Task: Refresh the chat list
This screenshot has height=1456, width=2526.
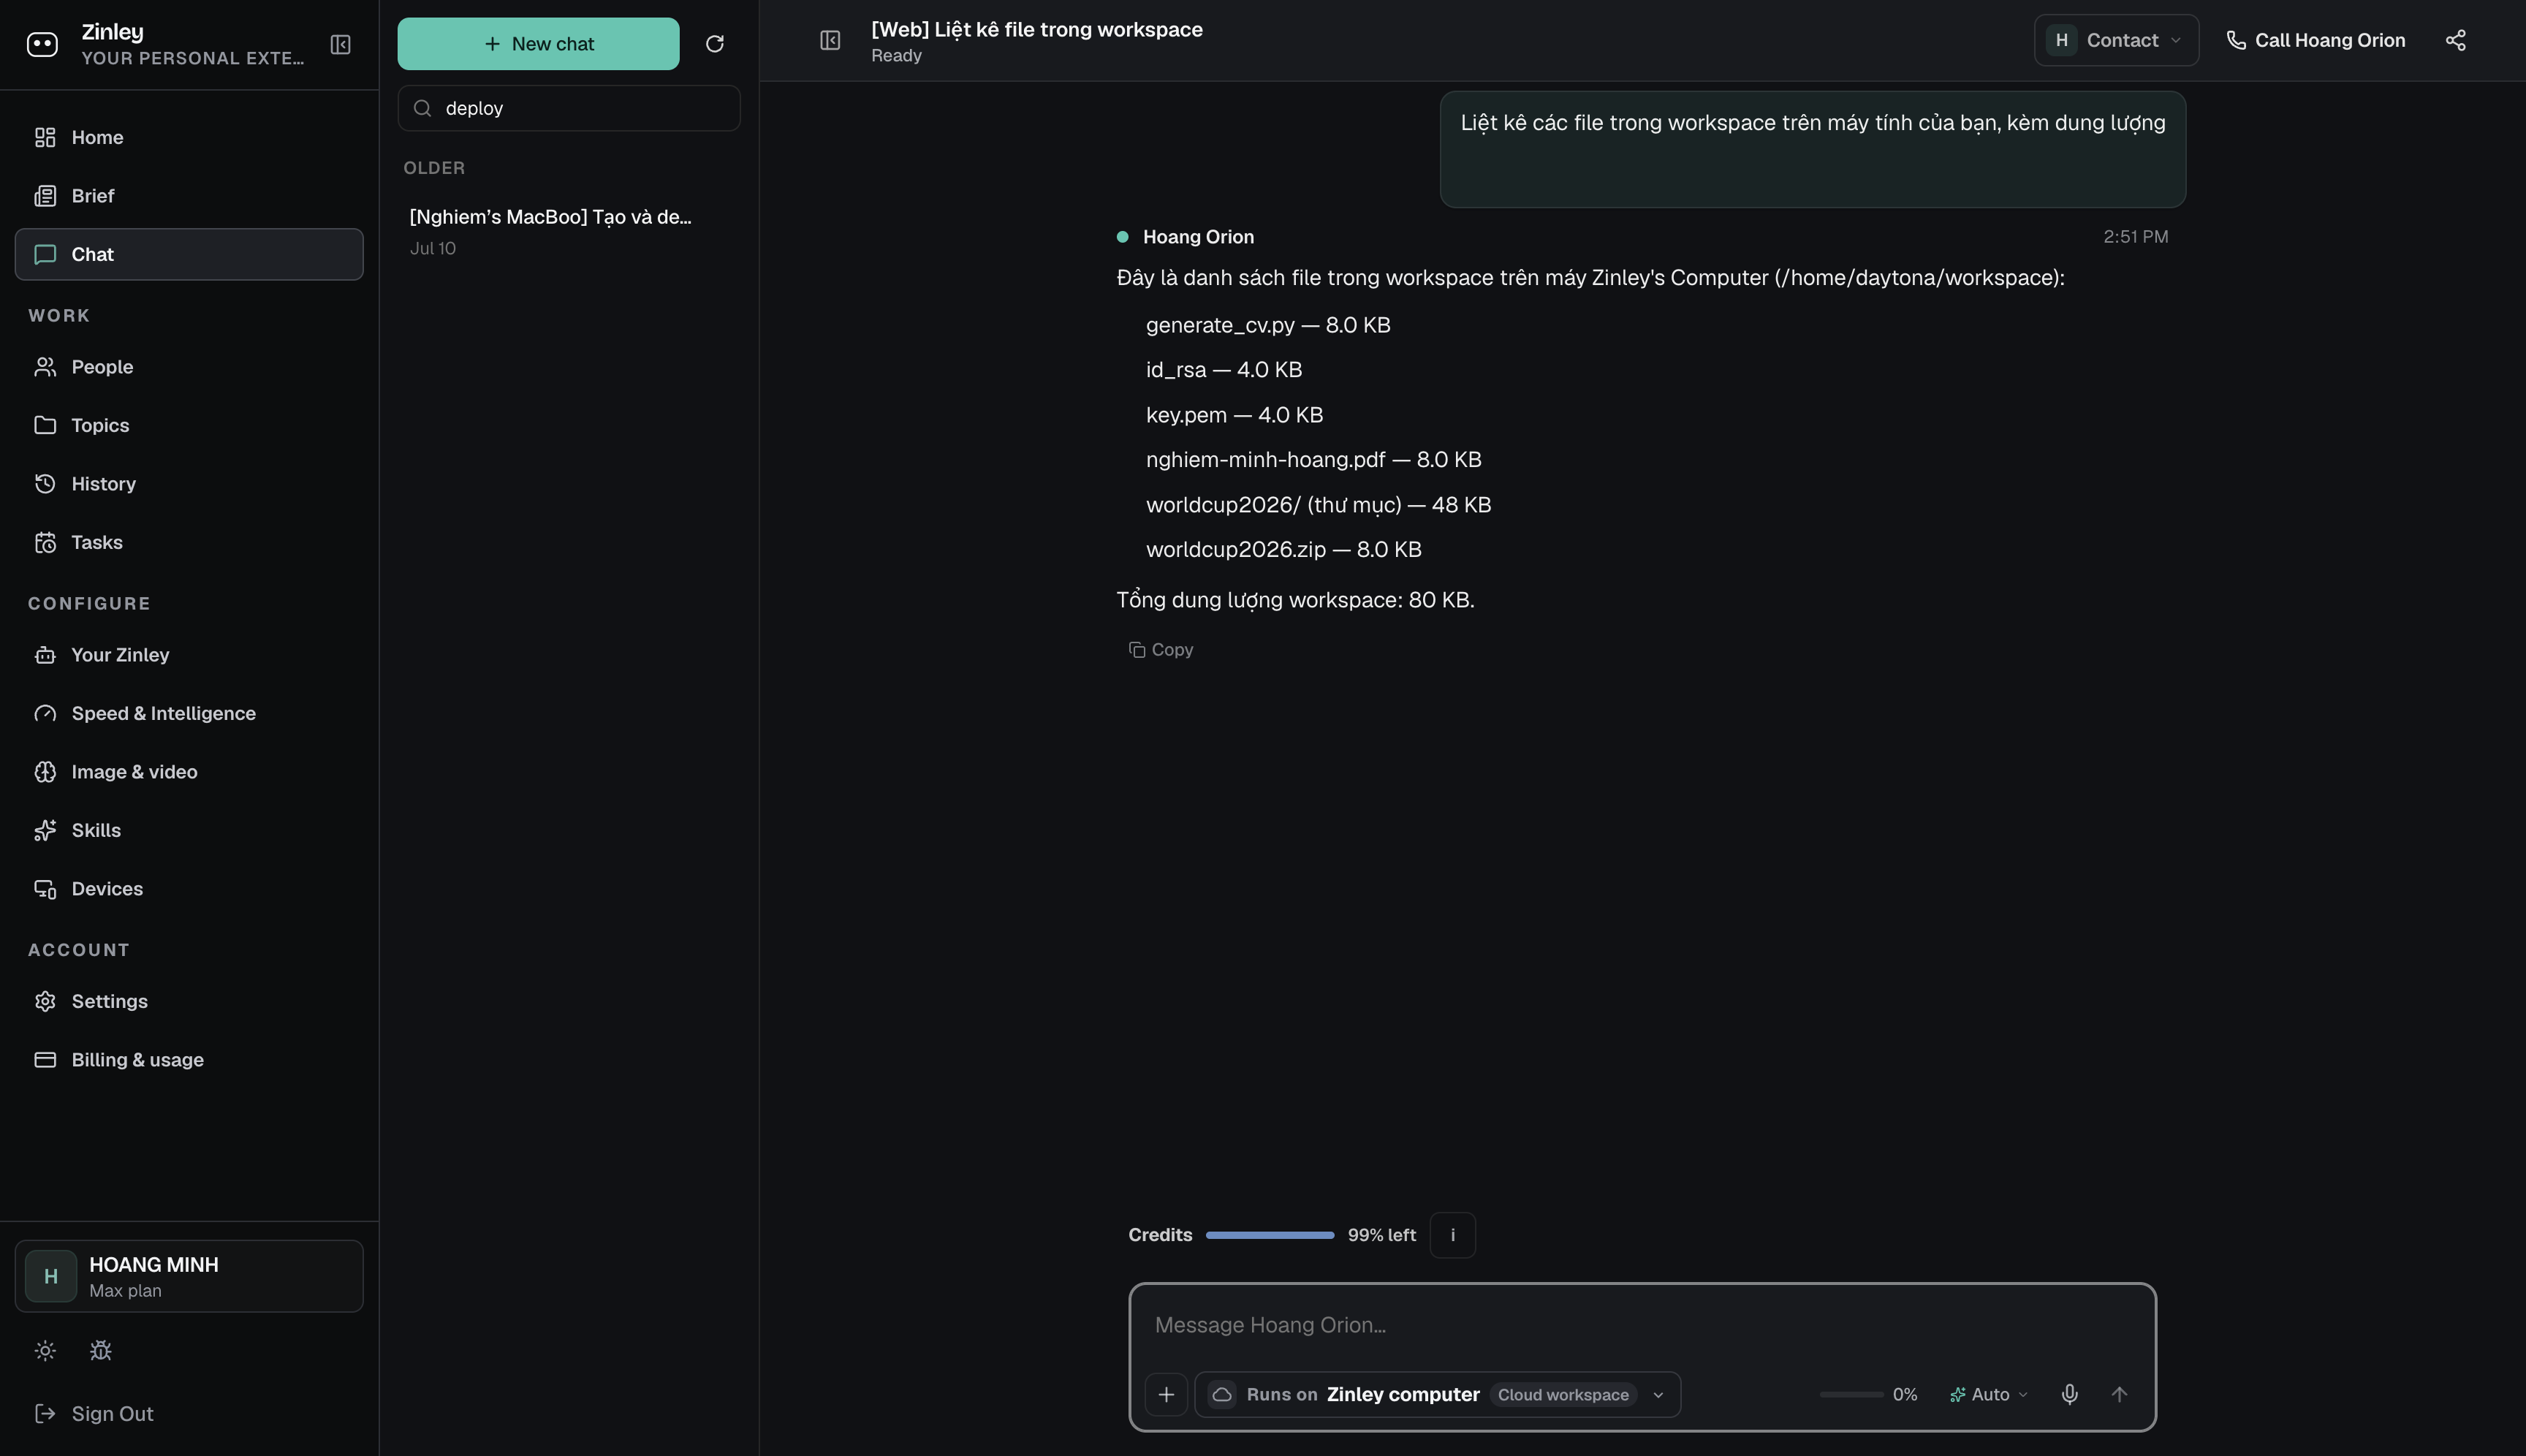Action: [x=714, y=44]
